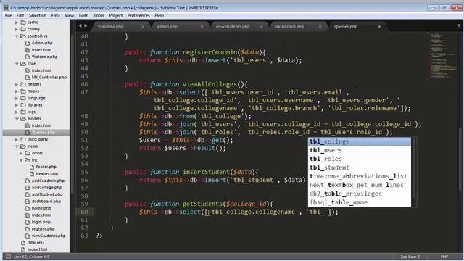Open home.php in the sidebar
This screenshot has height=261, width=464.
click(41, 208)
